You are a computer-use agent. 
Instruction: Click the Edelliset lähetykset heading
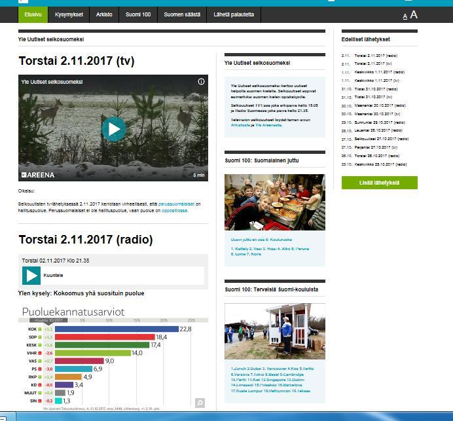366,39
